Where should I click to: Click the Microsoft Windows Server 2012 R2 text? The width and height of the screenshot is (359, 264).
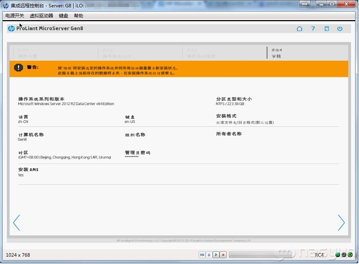[x=66, y=104]
